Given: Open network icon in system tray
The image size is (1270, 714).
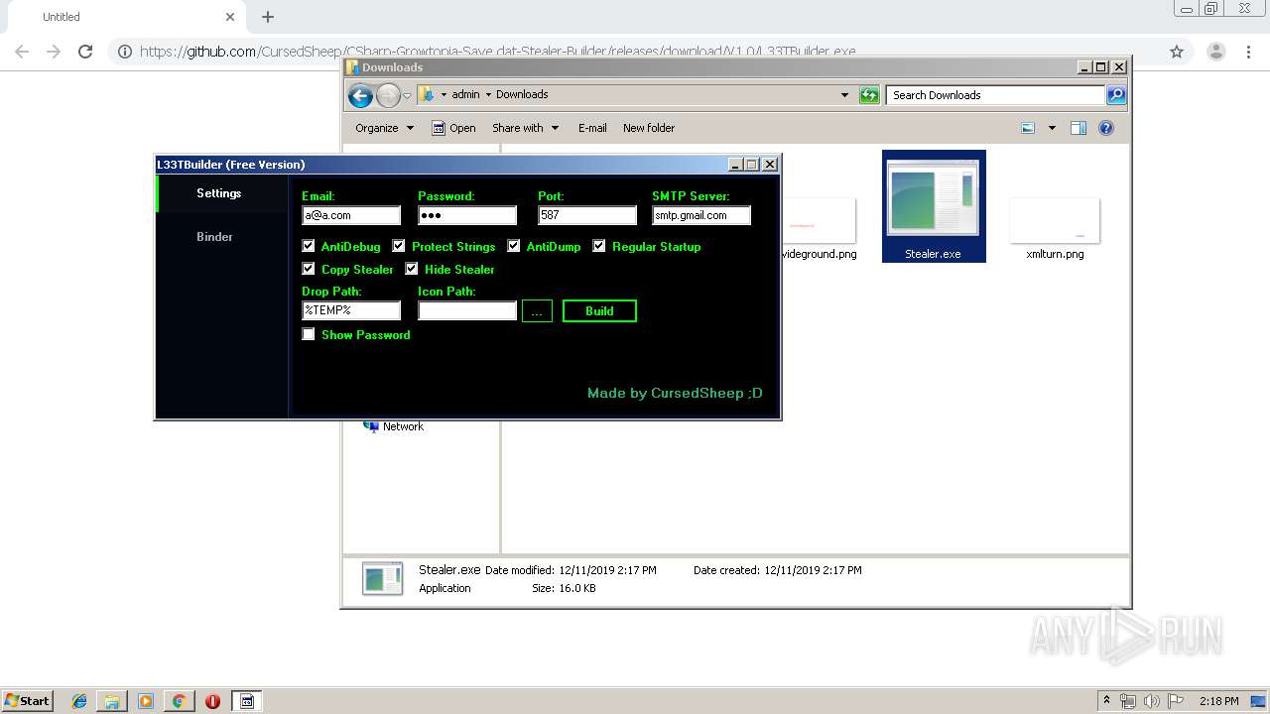Looking at the screenshot, I should pyautogui.click(x=1128, y=701).
